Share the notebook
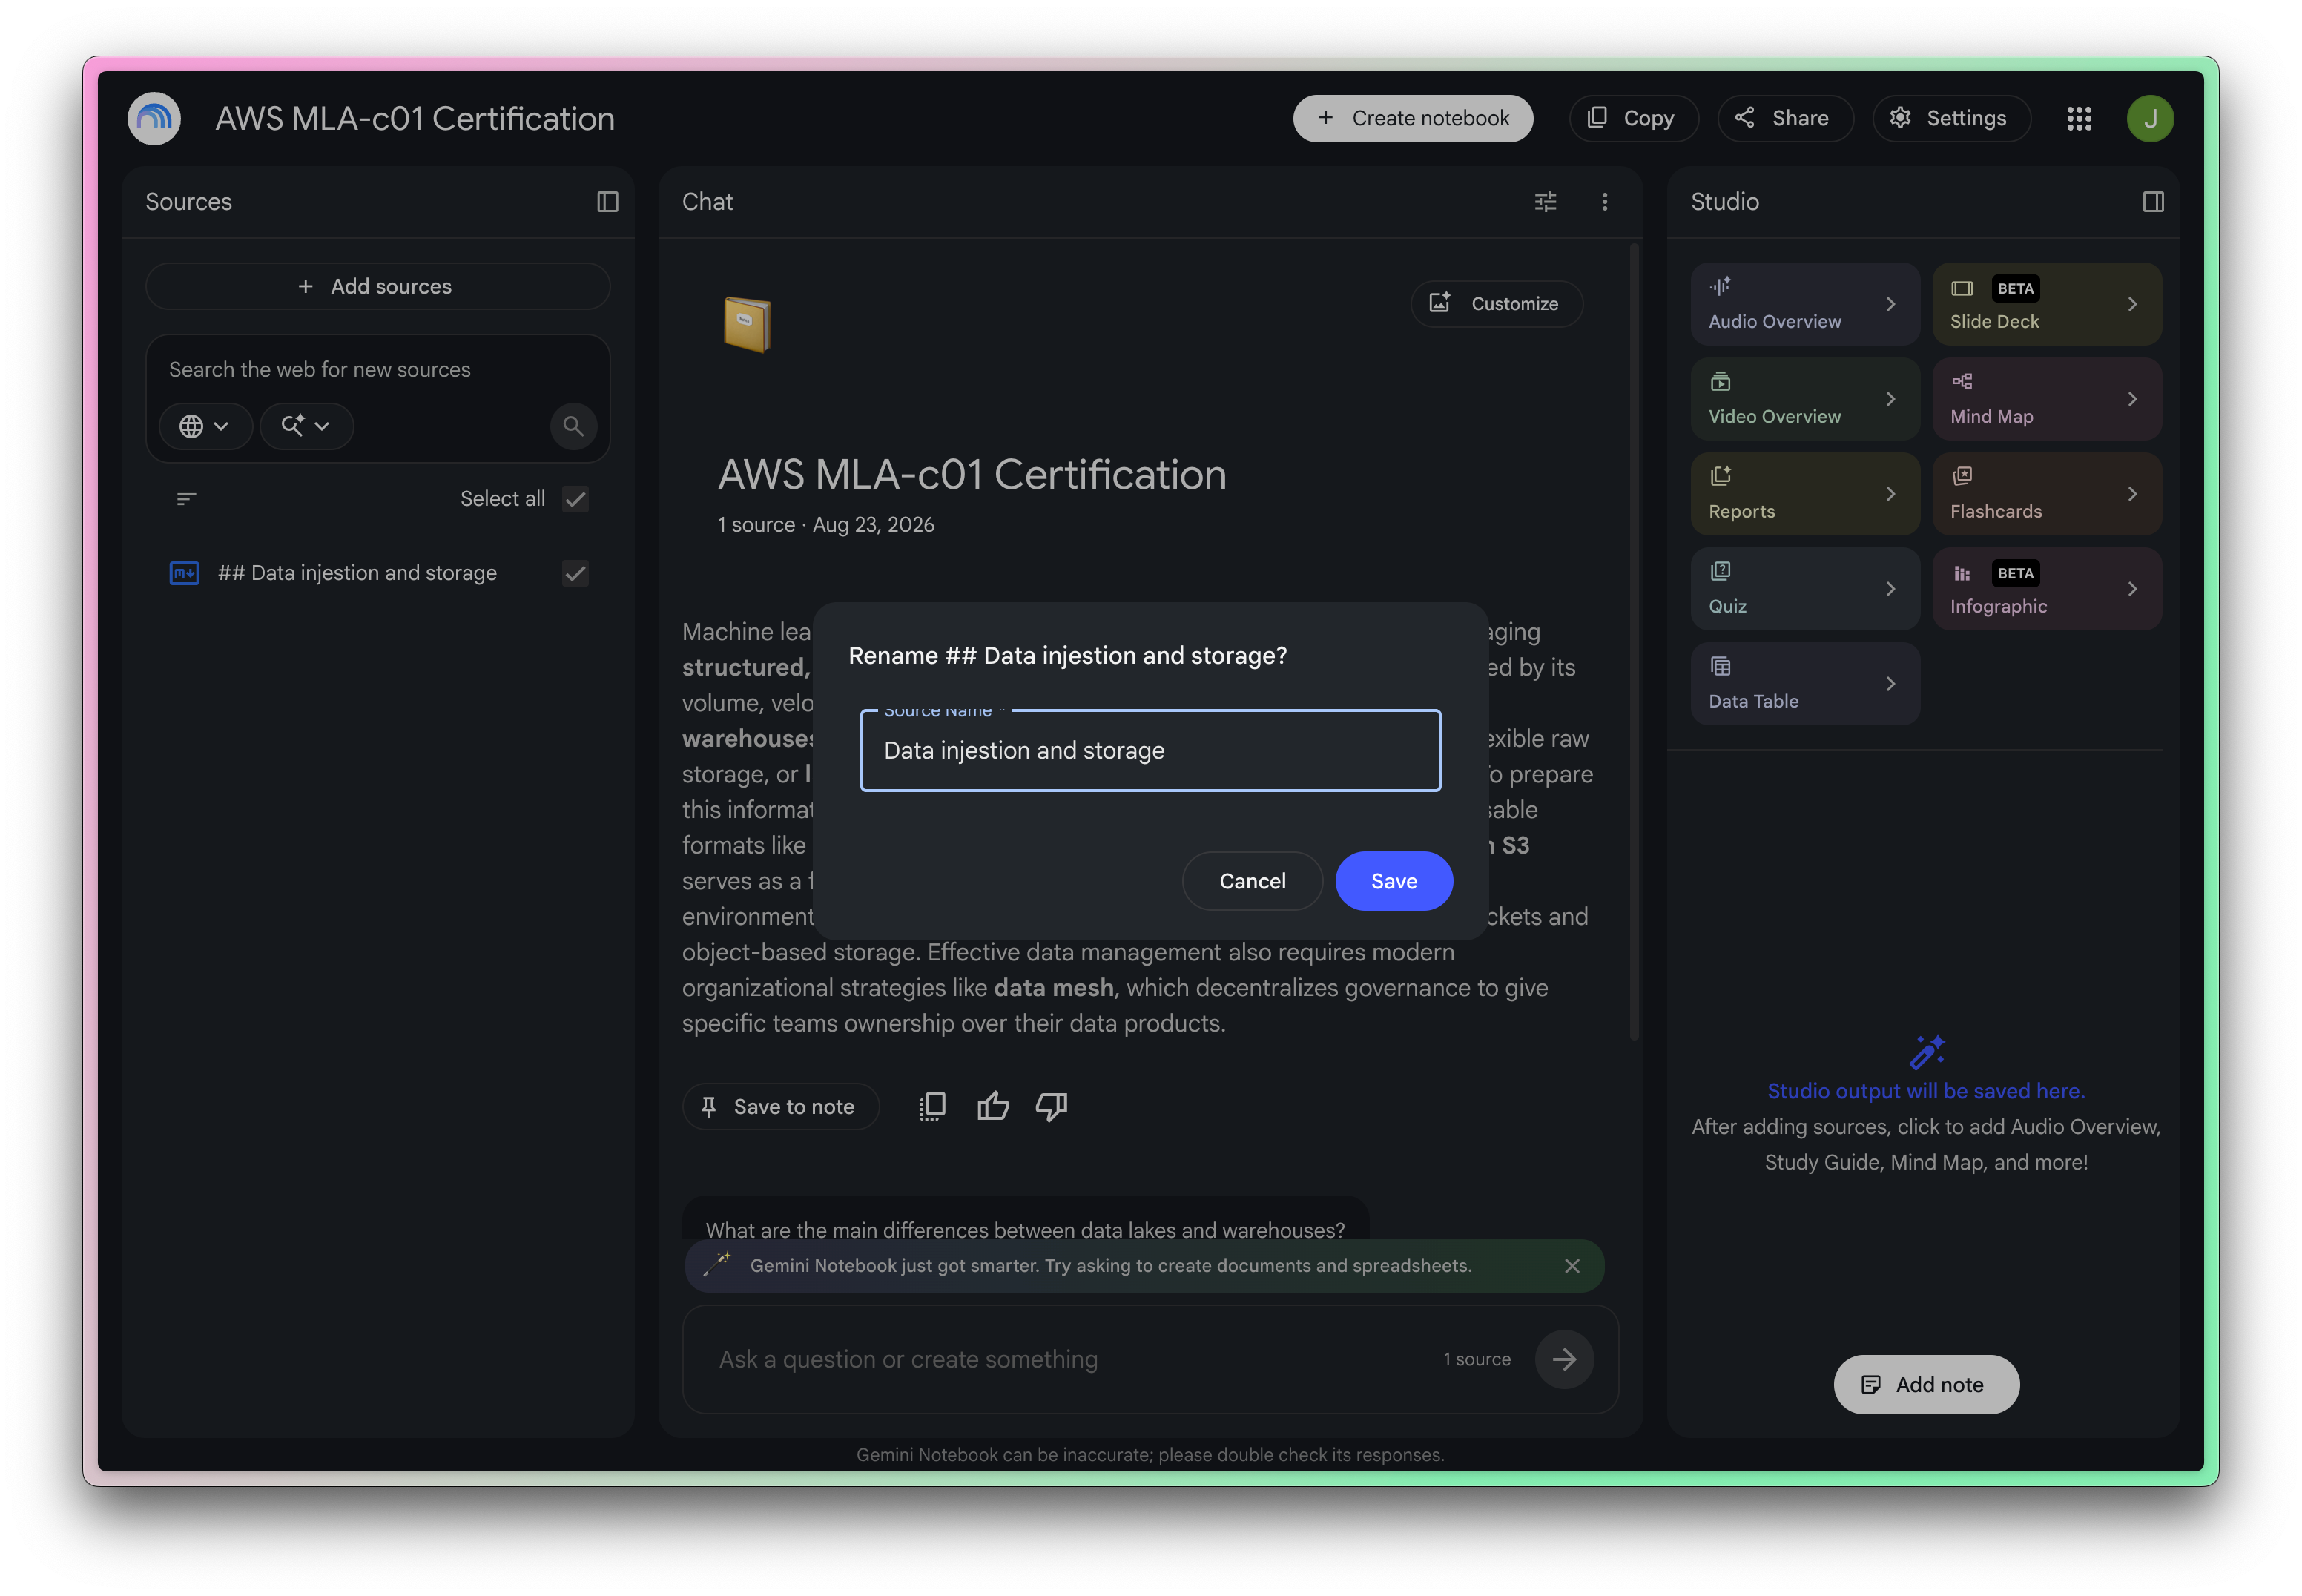2302x1596 pixels. tap(1784, 119)
